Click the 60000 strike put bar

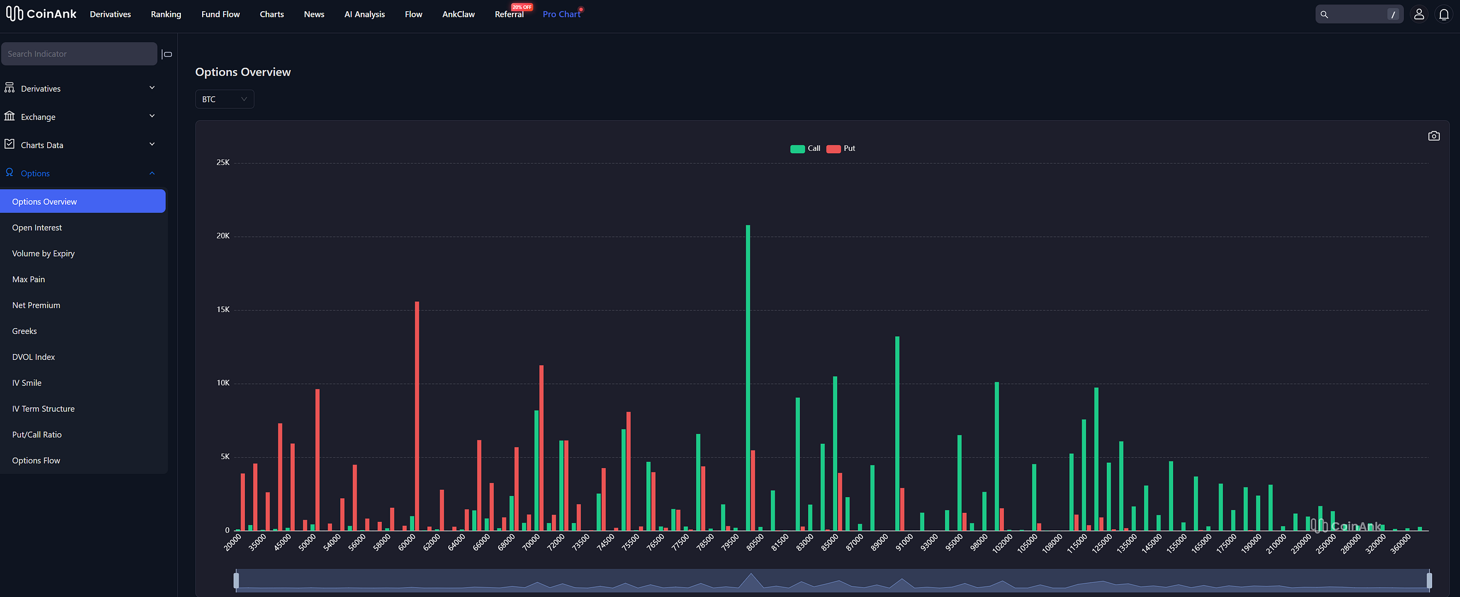click(417, 416)
